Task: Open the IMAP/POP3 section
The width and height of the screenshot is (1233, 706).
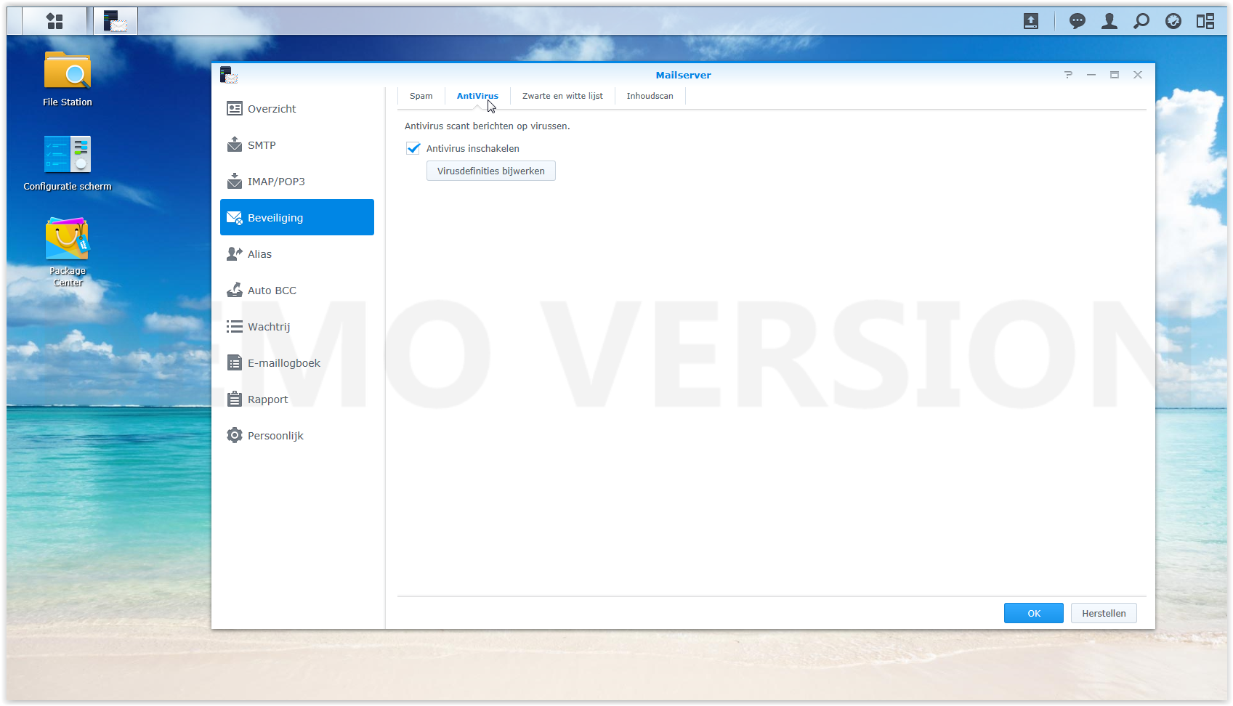Action: pos(297,181)
